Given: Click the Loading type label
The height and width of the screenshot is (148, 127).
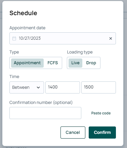Looking at the screenshot, I should pos(80,52).
